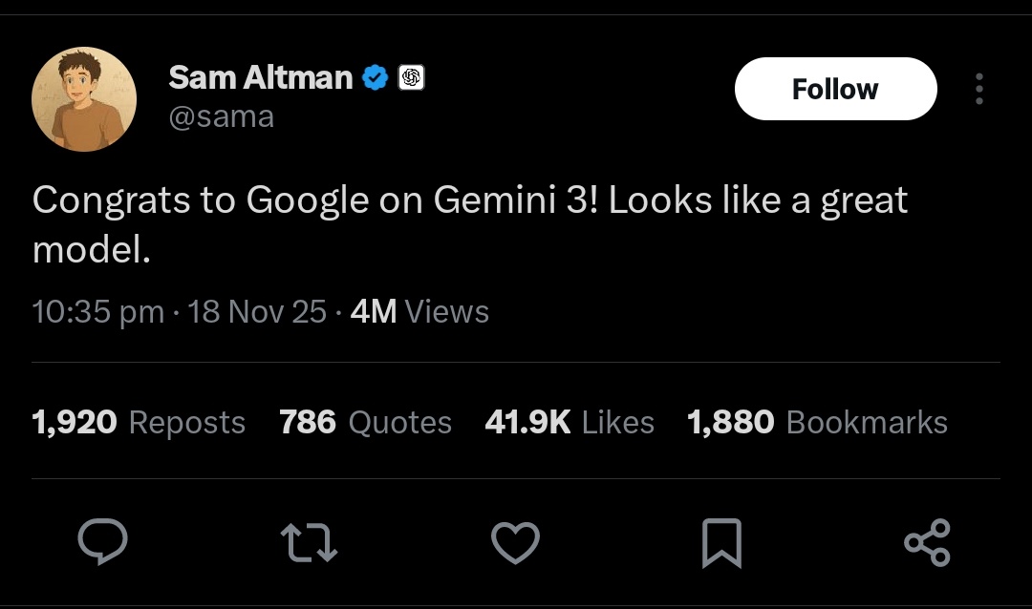Open the @sama handle link
This screenshot has width=1032, height=609.
pyautogui.click(x=221, y=116)
